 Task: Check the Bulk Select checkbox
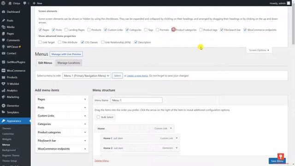click(x=98, y=117)
